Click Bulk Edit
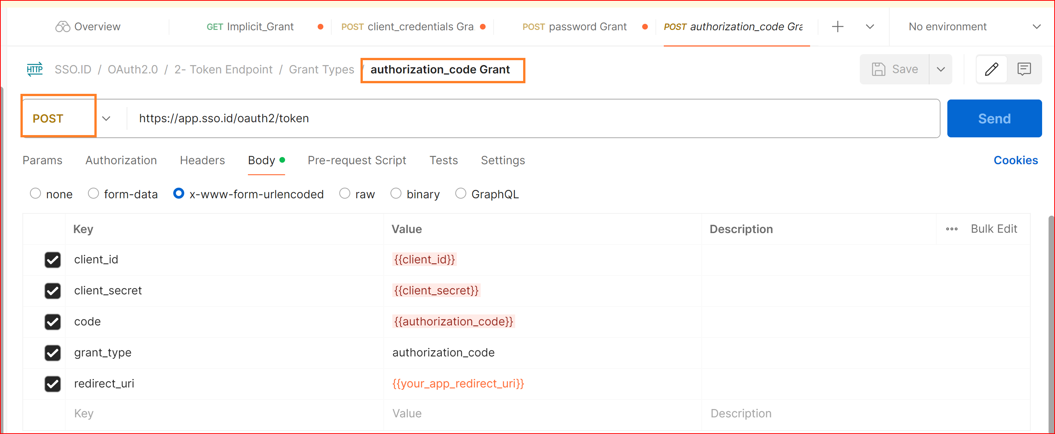This screenshot has height=434, width=1055. 994,229
